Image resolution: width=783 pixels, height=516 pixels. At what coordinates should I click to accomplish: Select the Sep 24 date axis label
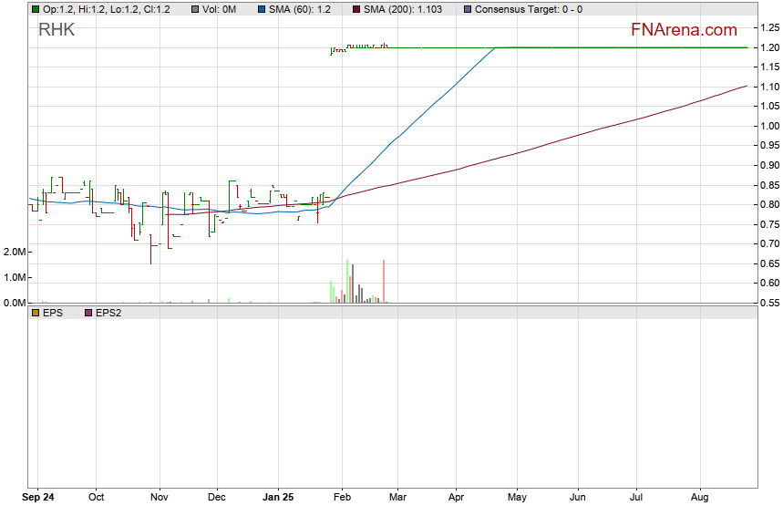pyautogui.click(x=37, y=498)
